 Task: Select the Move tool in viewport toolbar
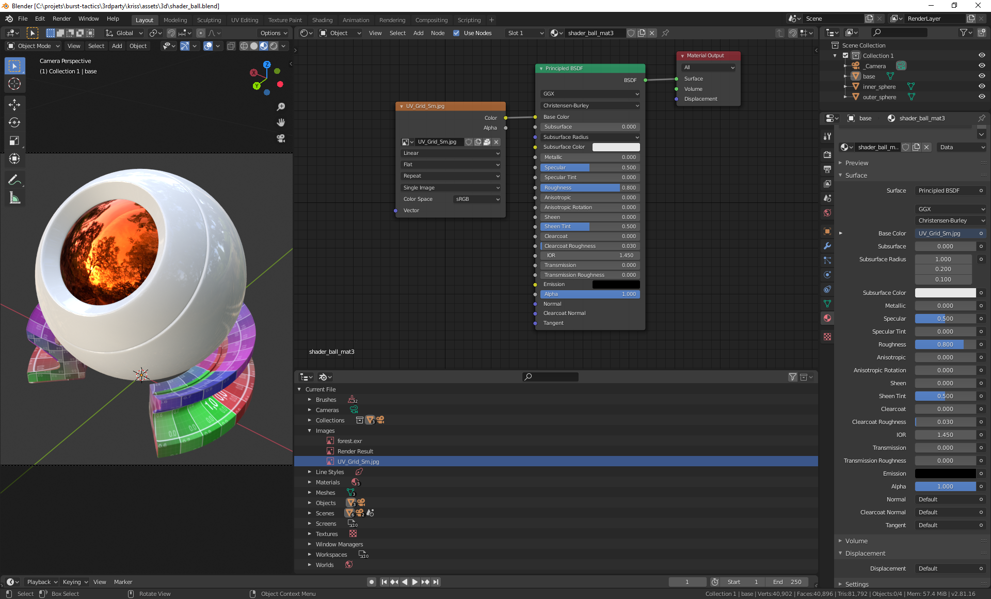click(x=14, y=104)
